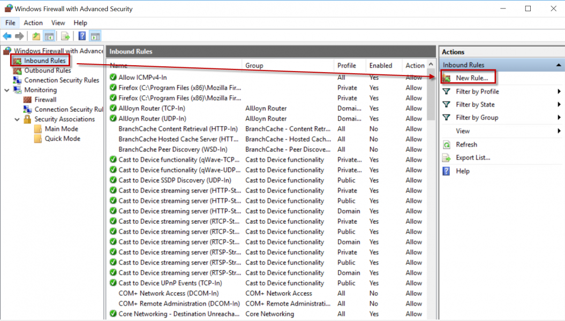Screen dimensions: 565x321
Task: Open the Action menu
Action: [x=33, y=23]
